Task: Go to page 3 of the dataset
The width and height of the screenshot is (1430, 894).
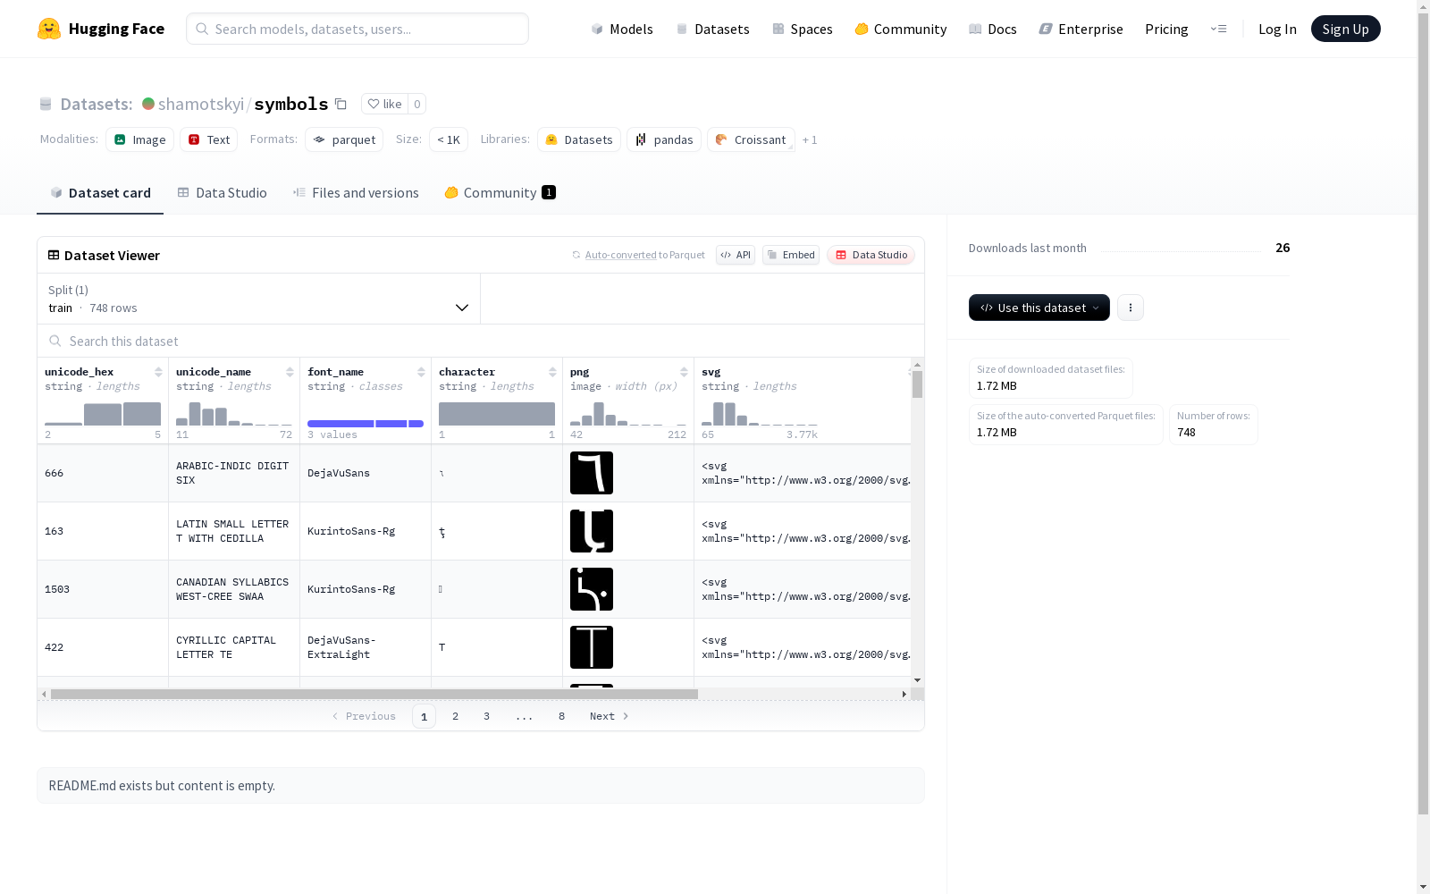Action: tap(487, 716)
